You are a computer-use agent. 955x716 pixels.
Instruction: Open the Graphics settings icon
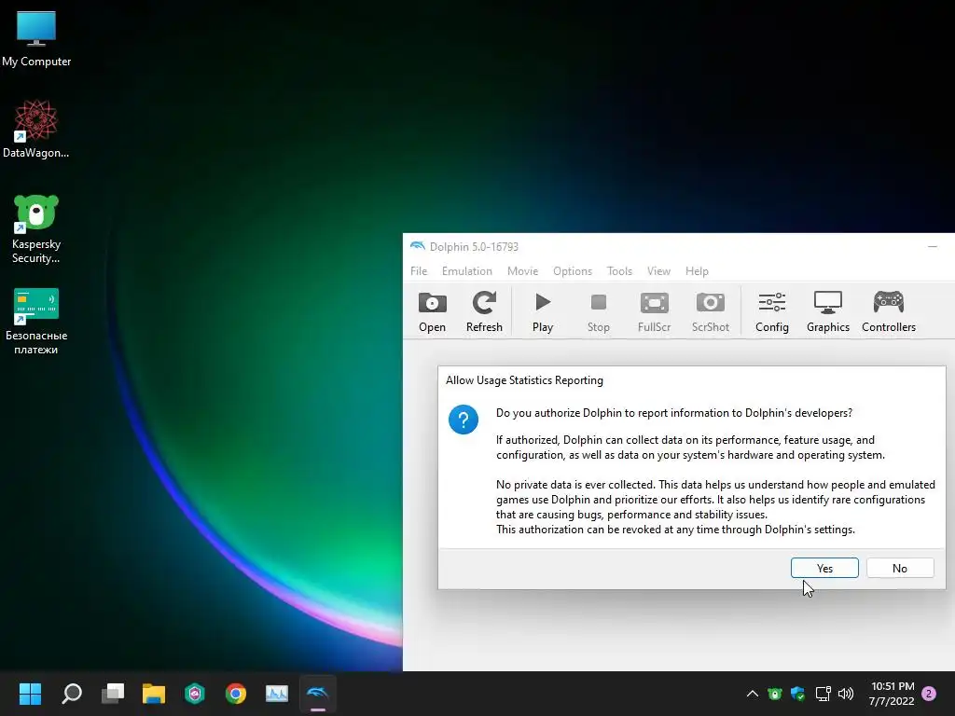828,311
